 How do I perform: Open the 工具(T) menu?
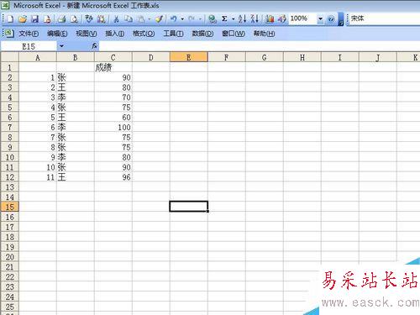(173, 34)
